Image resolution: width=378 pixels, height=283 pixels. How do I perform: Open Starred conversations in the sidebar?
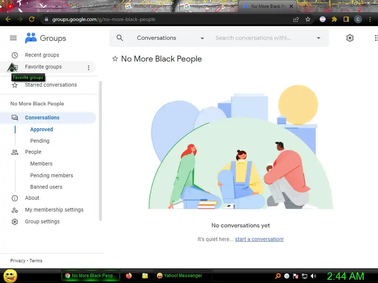(x=51, y=85)
